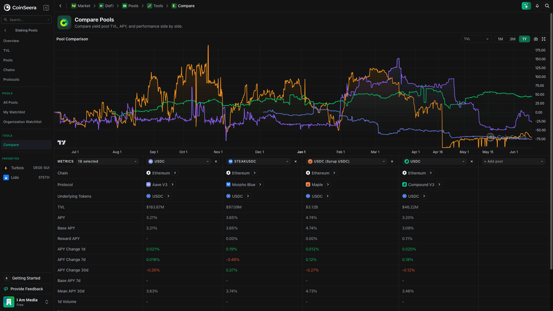553x311 pixels.
Task: Open Ethereum chain arrow in Aave column
Action: click(x=175, y=173)
